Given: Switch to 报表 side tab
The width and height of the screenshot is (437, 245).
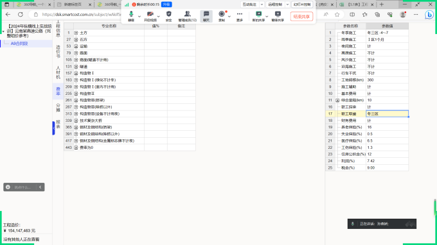Looking at the screenshot, I should [x=58, y=124].
